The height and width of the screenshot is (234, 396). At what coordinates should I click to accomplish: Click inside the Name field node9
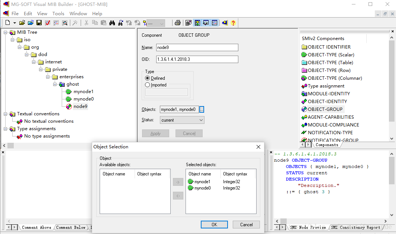tap(197, 47)
